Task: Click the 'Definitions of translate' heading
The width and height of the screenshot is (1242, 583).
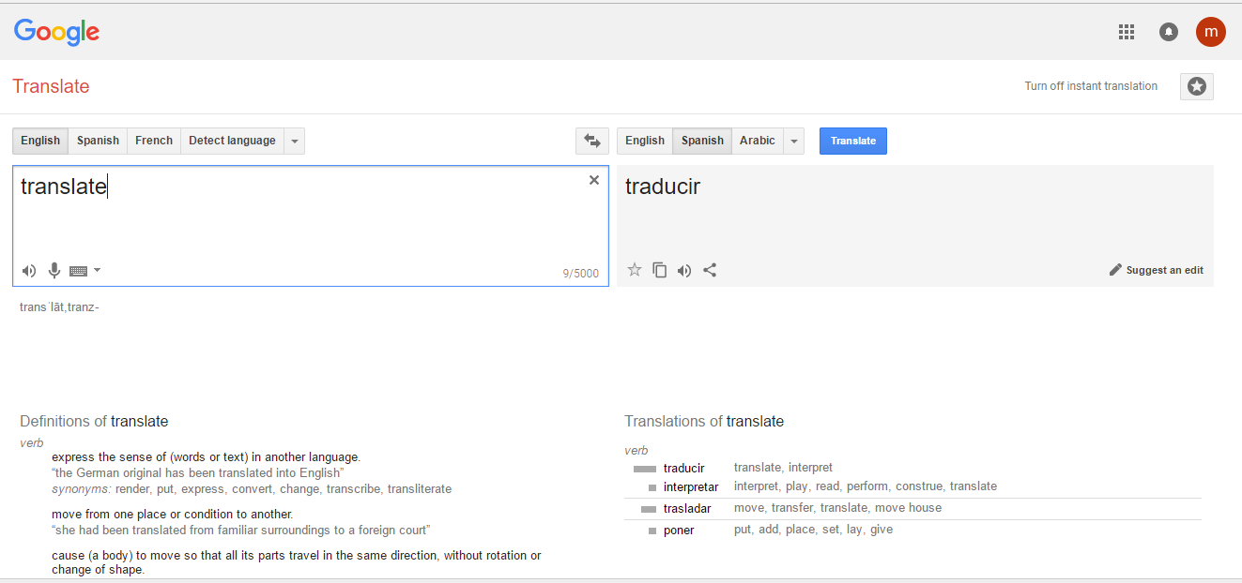Action: (94, 421)
